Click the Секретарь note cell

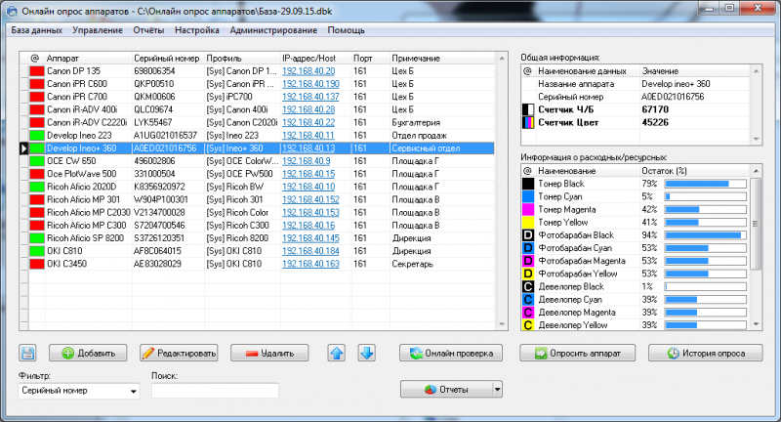pyautogui.click(x=412, y=264)
